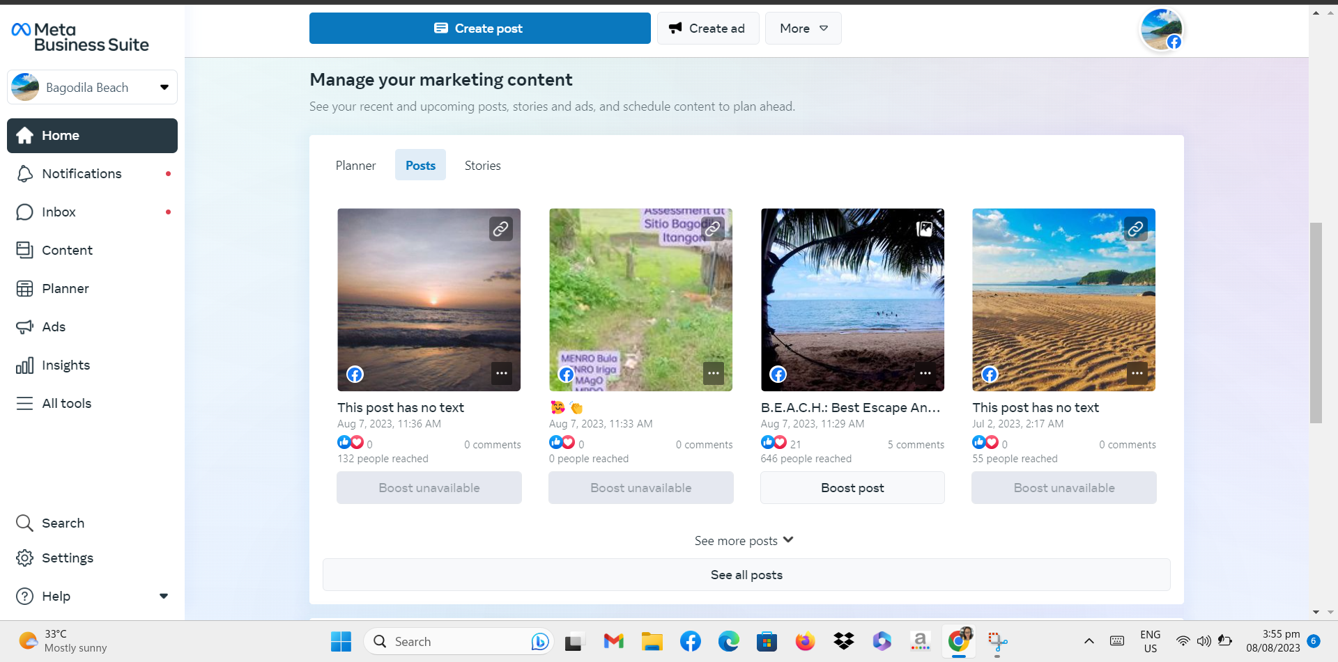Open the sunset post thumbnail
The height and width of the screenshot is (662, 1338).
click(429, 300)
